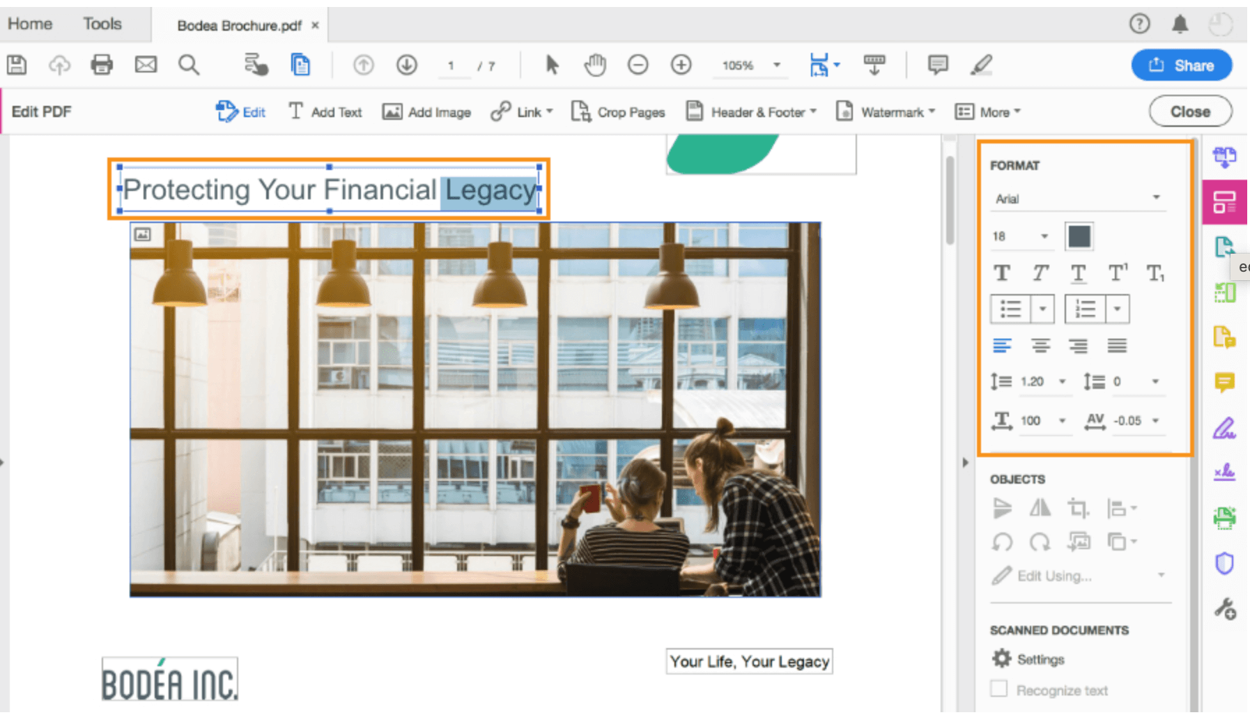
Task: Toggle superscript text formatting
Action: 1118,273
